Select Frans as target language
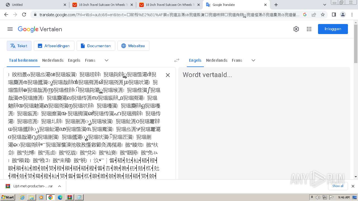Image resolution: width=358 pixels, height=201 pixels. pos(237,60)
